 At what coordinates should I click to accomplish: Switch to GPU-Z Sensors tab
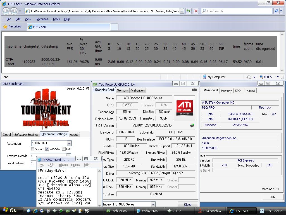pyautogui.click(x=122, y=90)
